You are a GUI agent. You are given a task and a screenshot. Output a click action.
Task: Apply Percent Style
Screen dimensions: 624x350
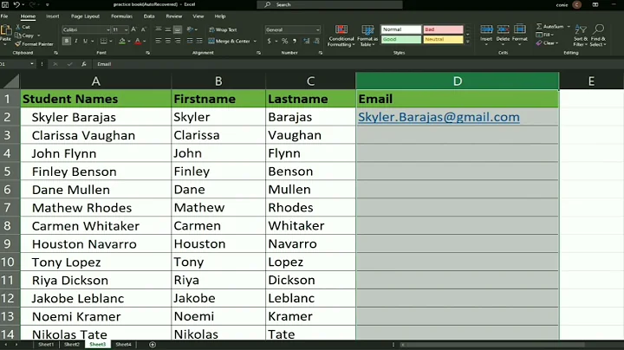click(x=284, y=41)
